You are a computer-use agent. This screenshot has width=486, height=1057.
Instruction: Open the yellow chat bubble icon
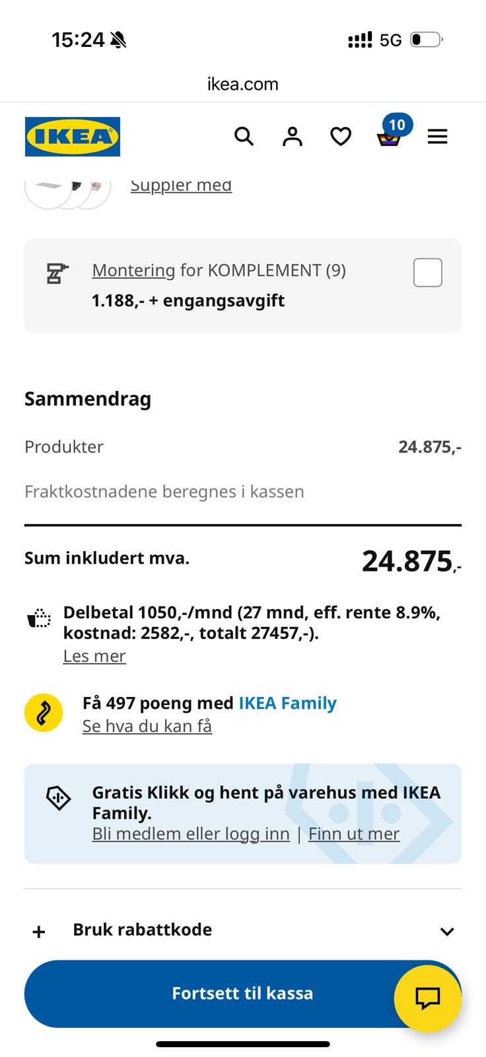(x=427, y=998)
